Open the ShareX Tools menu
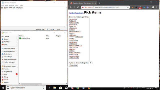 5,44
